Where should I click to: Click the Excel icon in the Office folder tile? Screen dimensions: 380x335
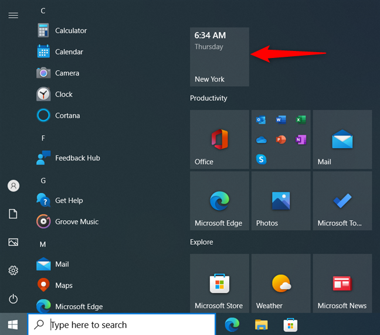301,120
